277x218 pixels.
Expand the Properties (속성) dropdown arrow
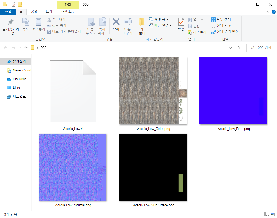(181, 33)
